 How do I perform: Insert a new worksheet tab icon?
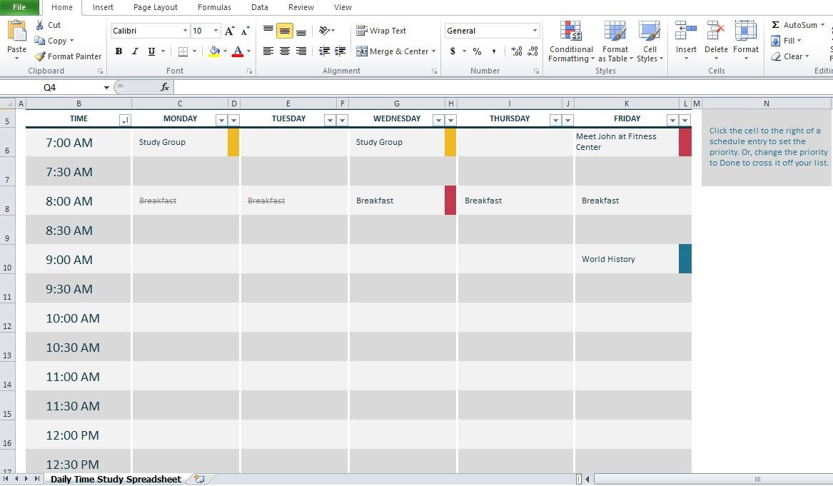199,479
